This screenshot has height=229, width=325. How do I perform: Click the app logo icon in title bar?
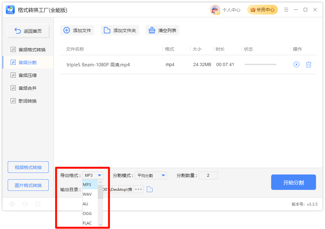tap(10, 10)
